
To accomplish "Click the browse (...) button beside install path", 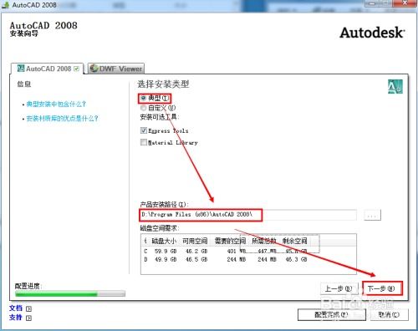I will [372, 216].
